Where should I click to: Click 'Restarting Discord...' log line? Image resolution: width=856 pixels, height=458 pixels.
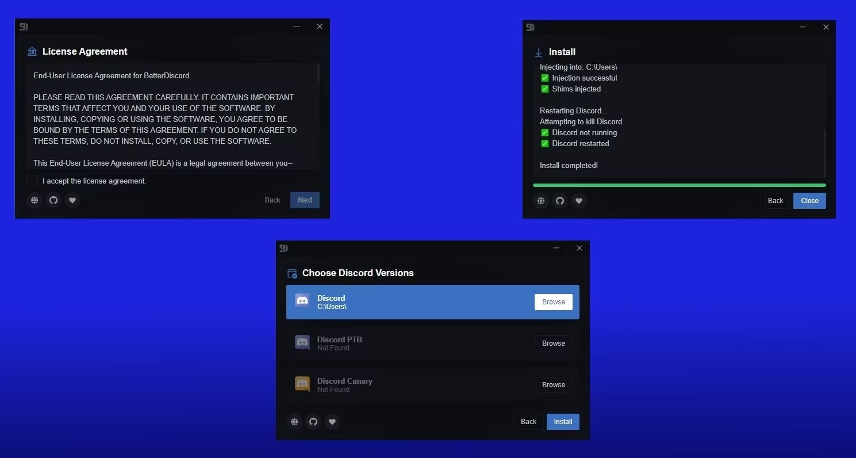pyautogui.click(x=573, y=111)
